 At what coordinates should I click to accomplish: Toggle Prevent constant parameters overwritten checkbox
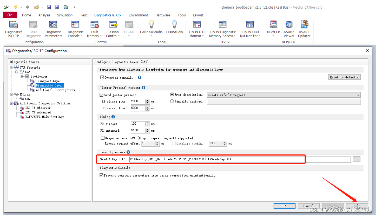pyautogui.click(x=102, y=175)
